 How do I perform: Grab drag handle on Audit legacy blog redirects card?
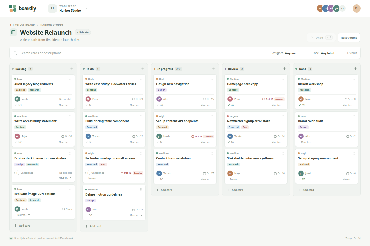70,79
